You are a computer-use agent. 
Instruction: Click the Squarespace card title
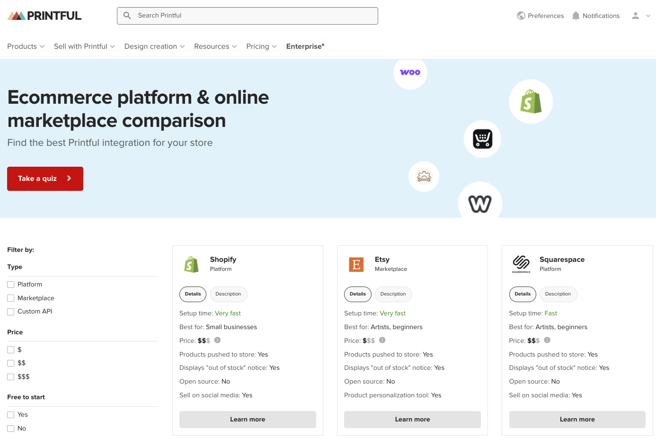[x=562, y=260]
